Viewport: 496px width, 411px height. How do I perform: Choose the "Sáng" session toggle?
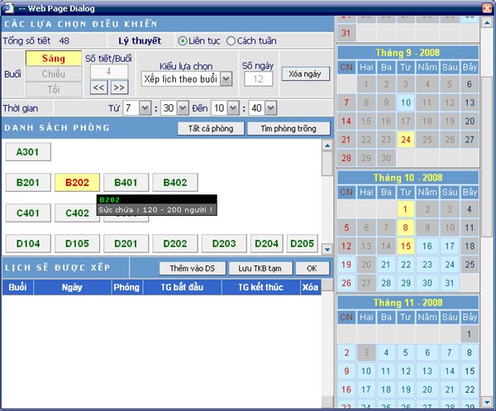(x=53, y=59)
